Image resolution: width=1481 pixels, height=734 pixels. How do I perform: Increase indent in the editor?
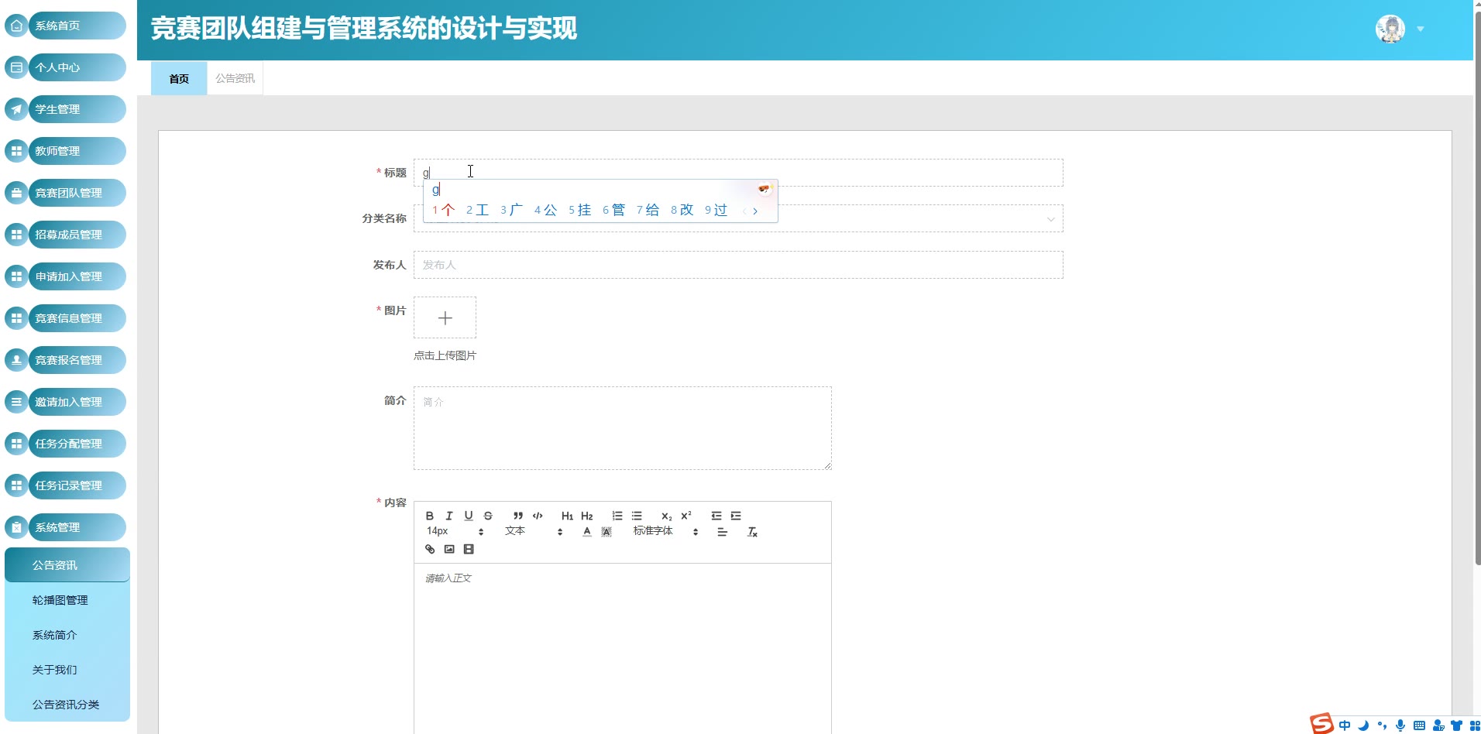coord(736,516)
